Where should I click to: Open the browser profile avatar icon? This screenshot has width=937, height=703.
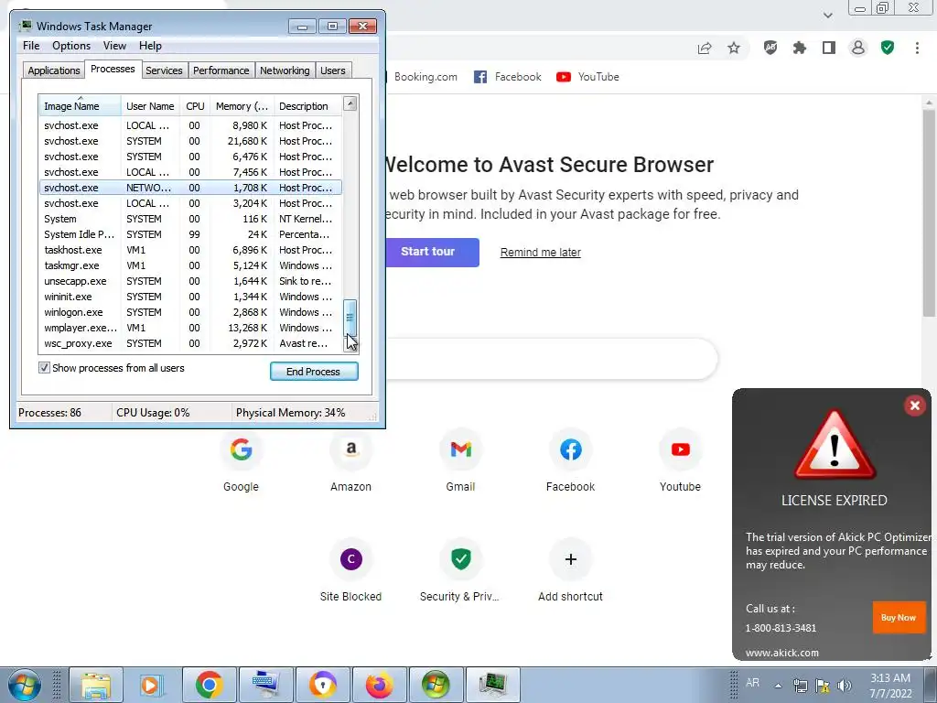858,48
